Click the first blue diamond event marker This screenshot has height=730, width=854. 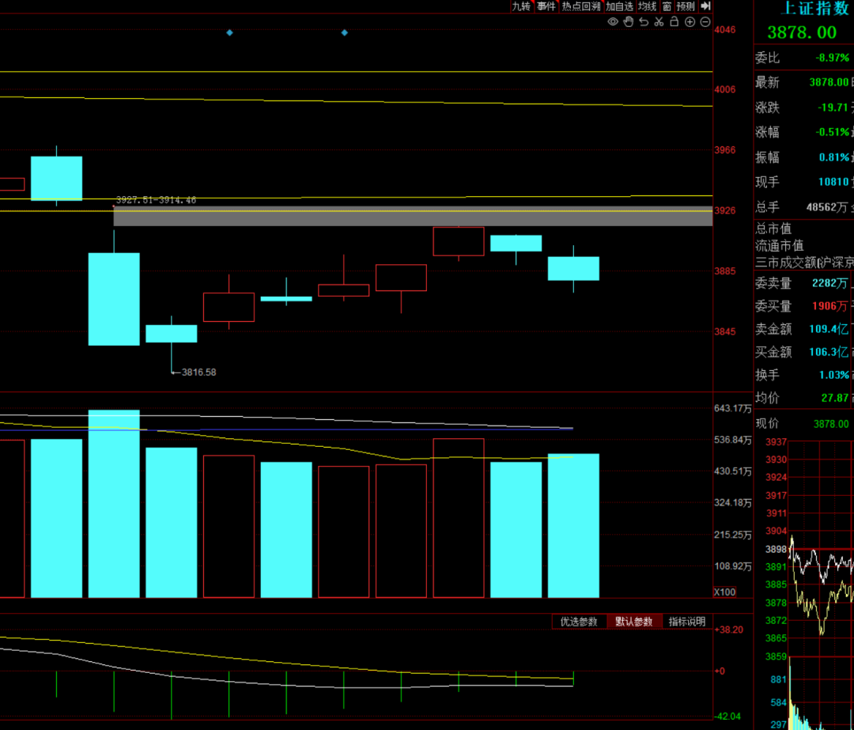click(x=229, y=32)
